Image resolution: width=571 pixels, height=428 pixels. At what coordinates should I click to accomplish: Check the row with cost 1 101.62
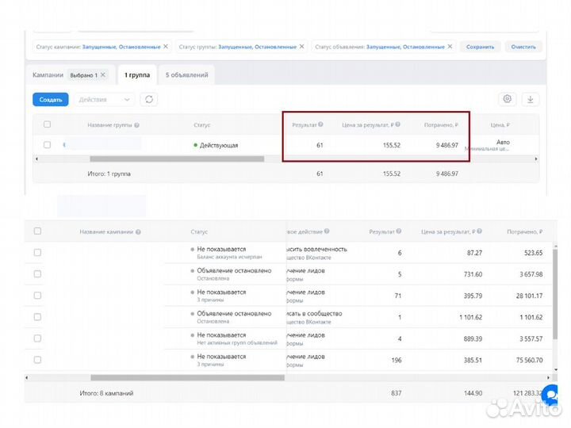pyautogui.click(x=37, y=317)
